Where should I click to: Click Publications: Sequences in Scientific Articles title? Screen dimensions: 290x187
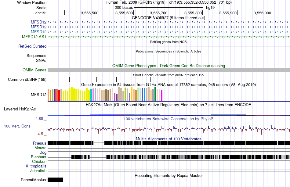[x=169, y=51]
